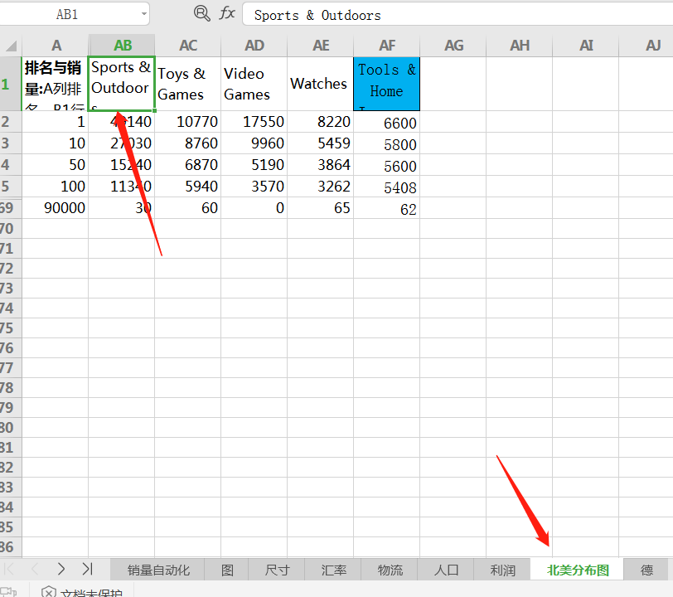Open the 德 sheet tab
Image resolution: width=673 pixels, height=597 pixels.
(646, 570)
